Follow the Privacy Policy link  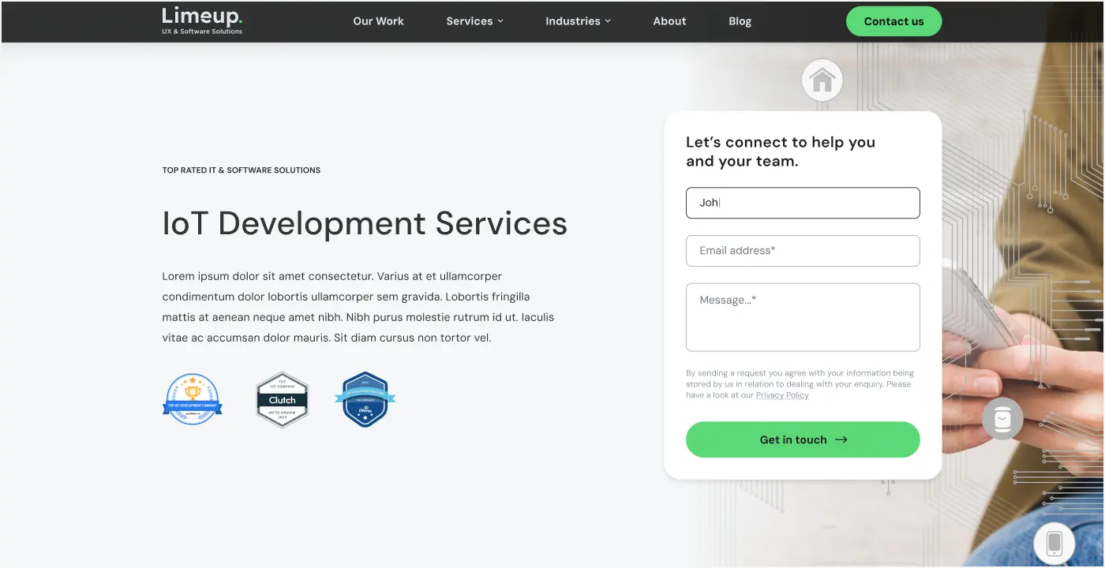tap(782, 395)
